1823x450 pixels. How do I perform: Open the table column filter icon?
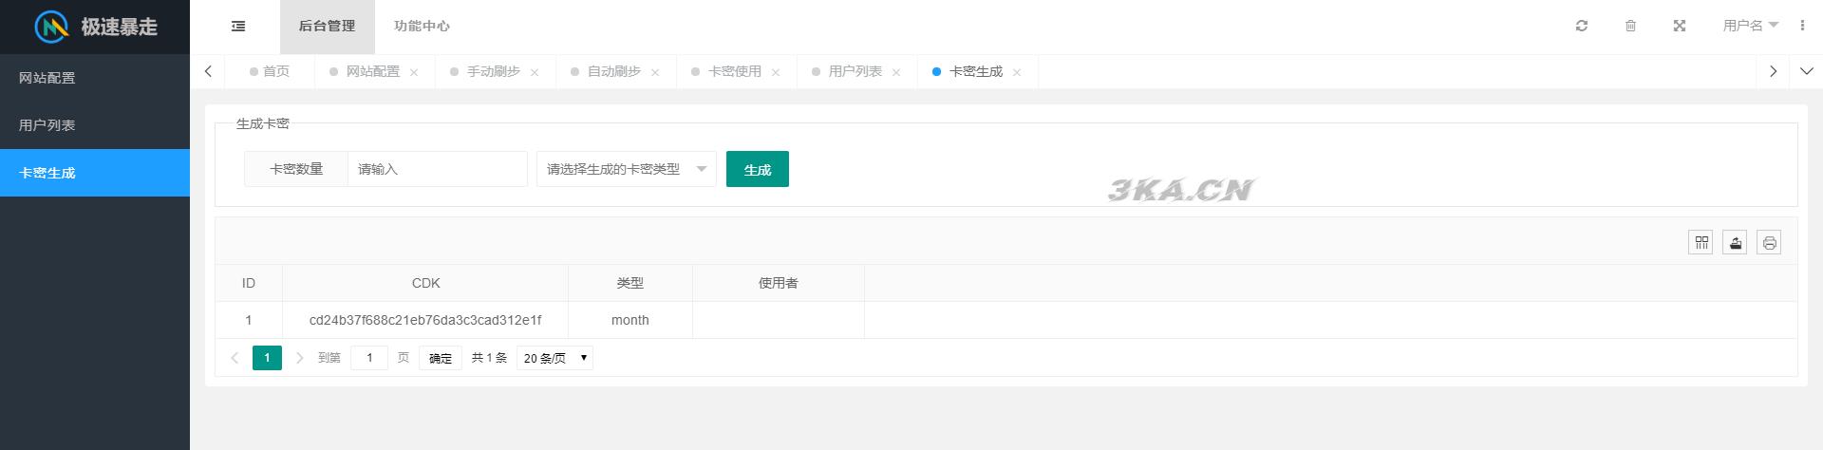click(x=1701, y=243)
